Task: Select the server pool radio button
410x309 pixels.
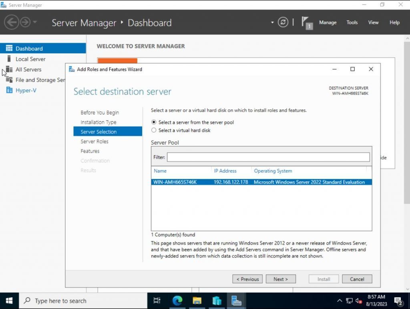Action: pyautogui.click(x=154, y=122)
